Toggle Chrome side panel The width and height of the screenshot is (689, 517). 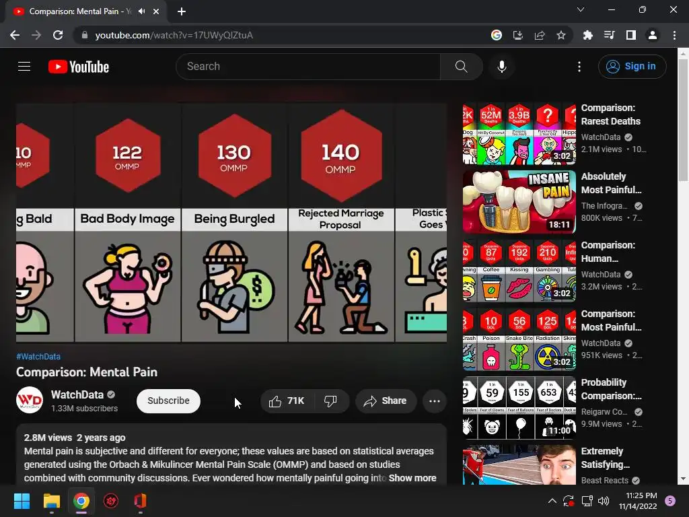click(x=631, y=35)
